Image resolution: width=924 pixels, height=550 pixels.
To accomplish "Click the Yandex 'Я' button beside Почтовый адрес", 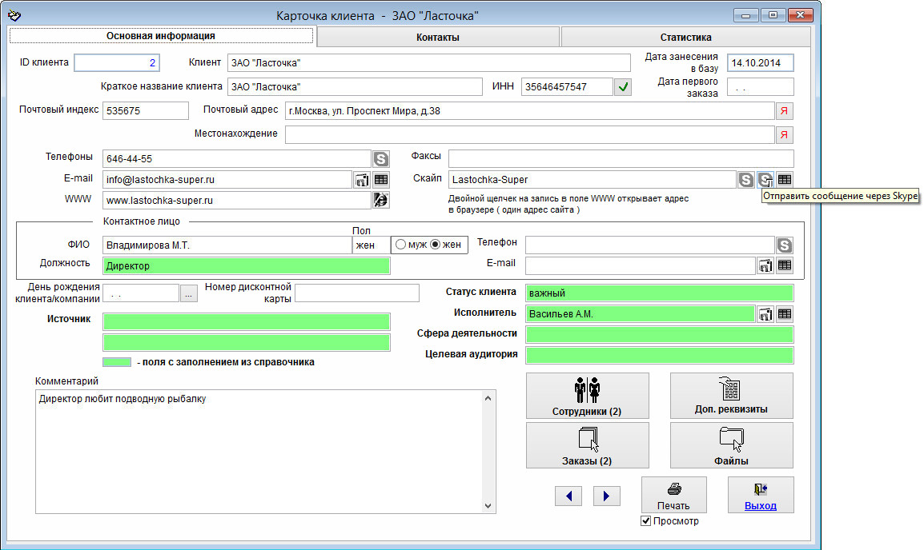I will tap(785, 111).
